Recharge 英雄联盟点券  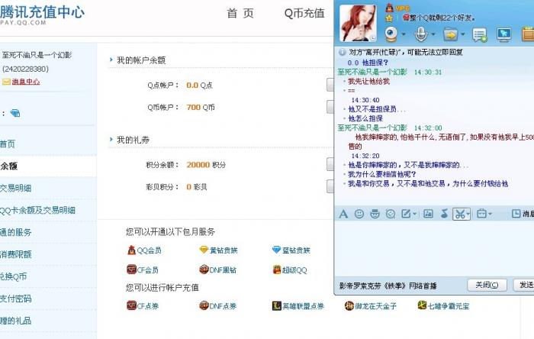298,306
